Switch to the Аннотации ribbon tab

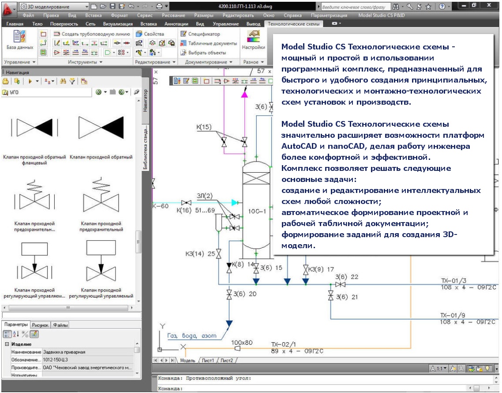176,24
